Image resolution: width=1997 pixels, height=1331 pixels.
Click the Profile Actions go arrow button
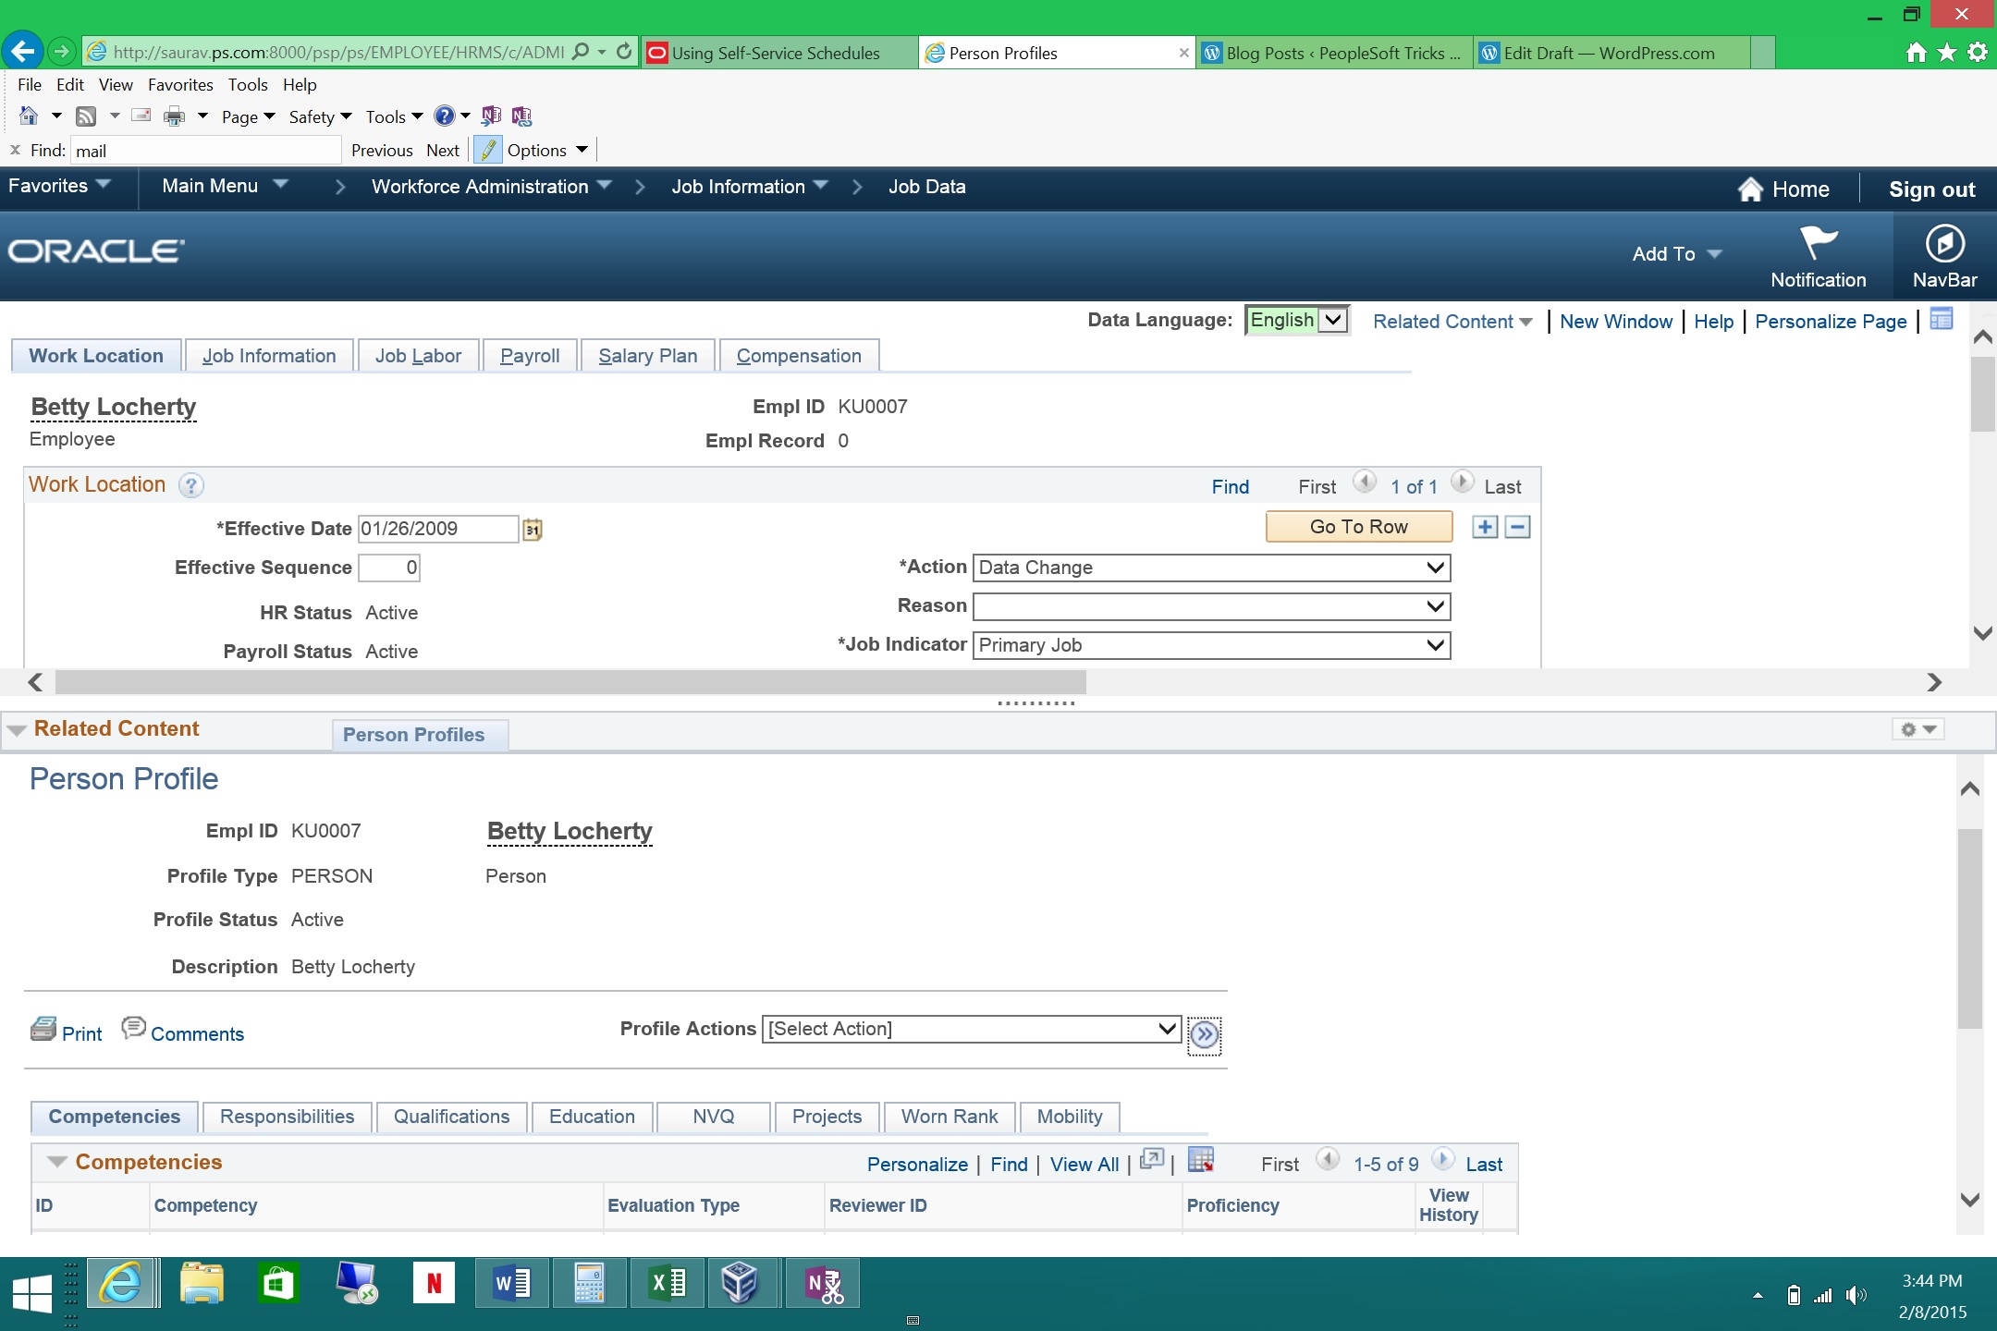click(1204, 1034)
